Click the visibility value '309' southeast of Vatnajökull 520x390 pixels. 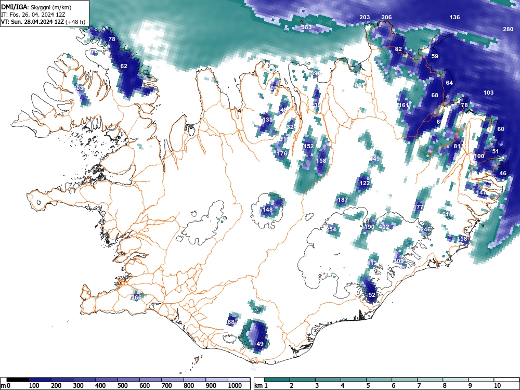click(x=398, y=261)
